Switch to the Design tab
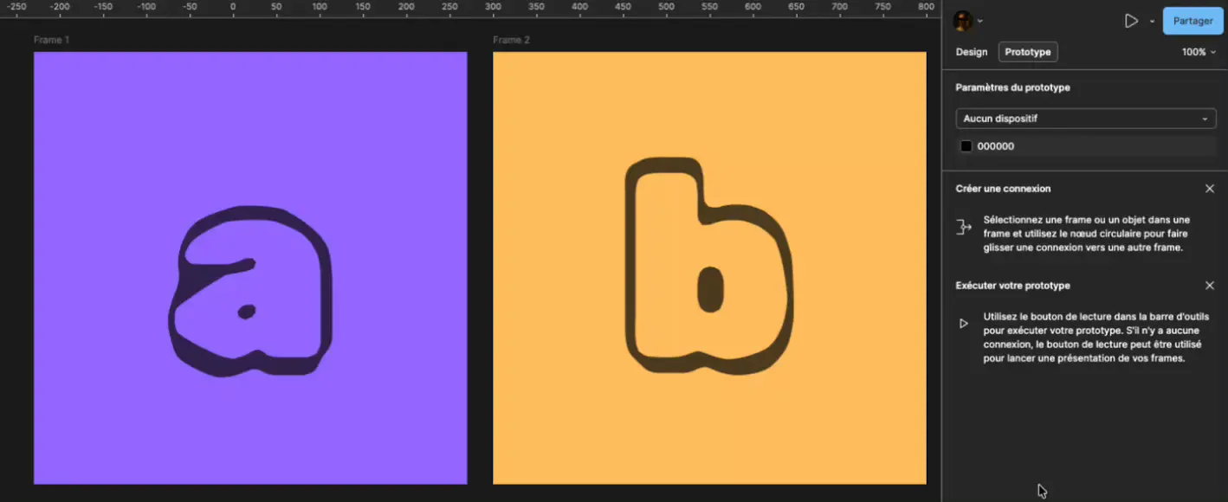The height and width of the screenshot is (502, 1228). pyautogui.click(x=971, y=52)
